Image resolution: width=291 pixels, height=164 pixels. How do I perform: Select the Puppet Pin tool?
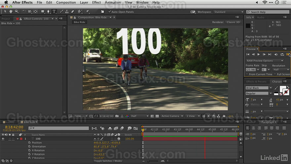(x=87, y=12)
